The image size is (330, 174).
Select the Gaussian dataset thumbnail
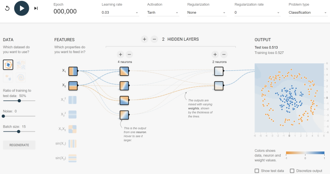8,77
